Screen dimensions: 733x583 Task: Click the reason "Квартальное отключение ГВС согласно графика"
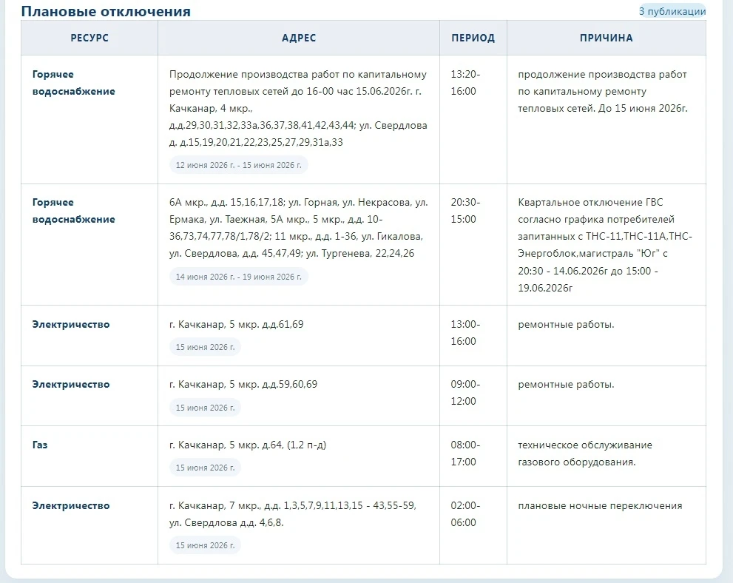[605, 245]
